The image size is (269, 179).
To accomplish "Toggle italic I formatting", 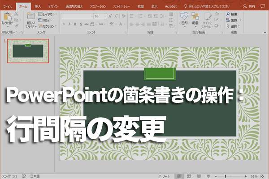I will (x=69, y=24).
